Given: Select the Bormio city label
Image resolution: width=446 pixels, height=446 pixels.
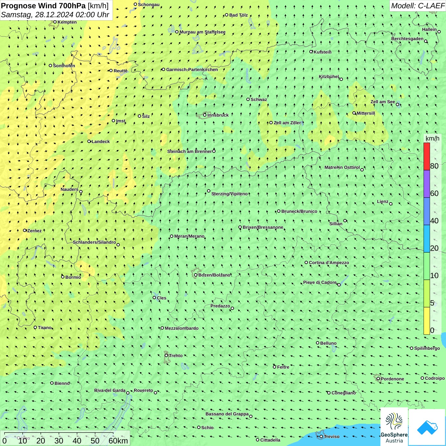Looking at the screenshot, I should [x=73, y=277].
